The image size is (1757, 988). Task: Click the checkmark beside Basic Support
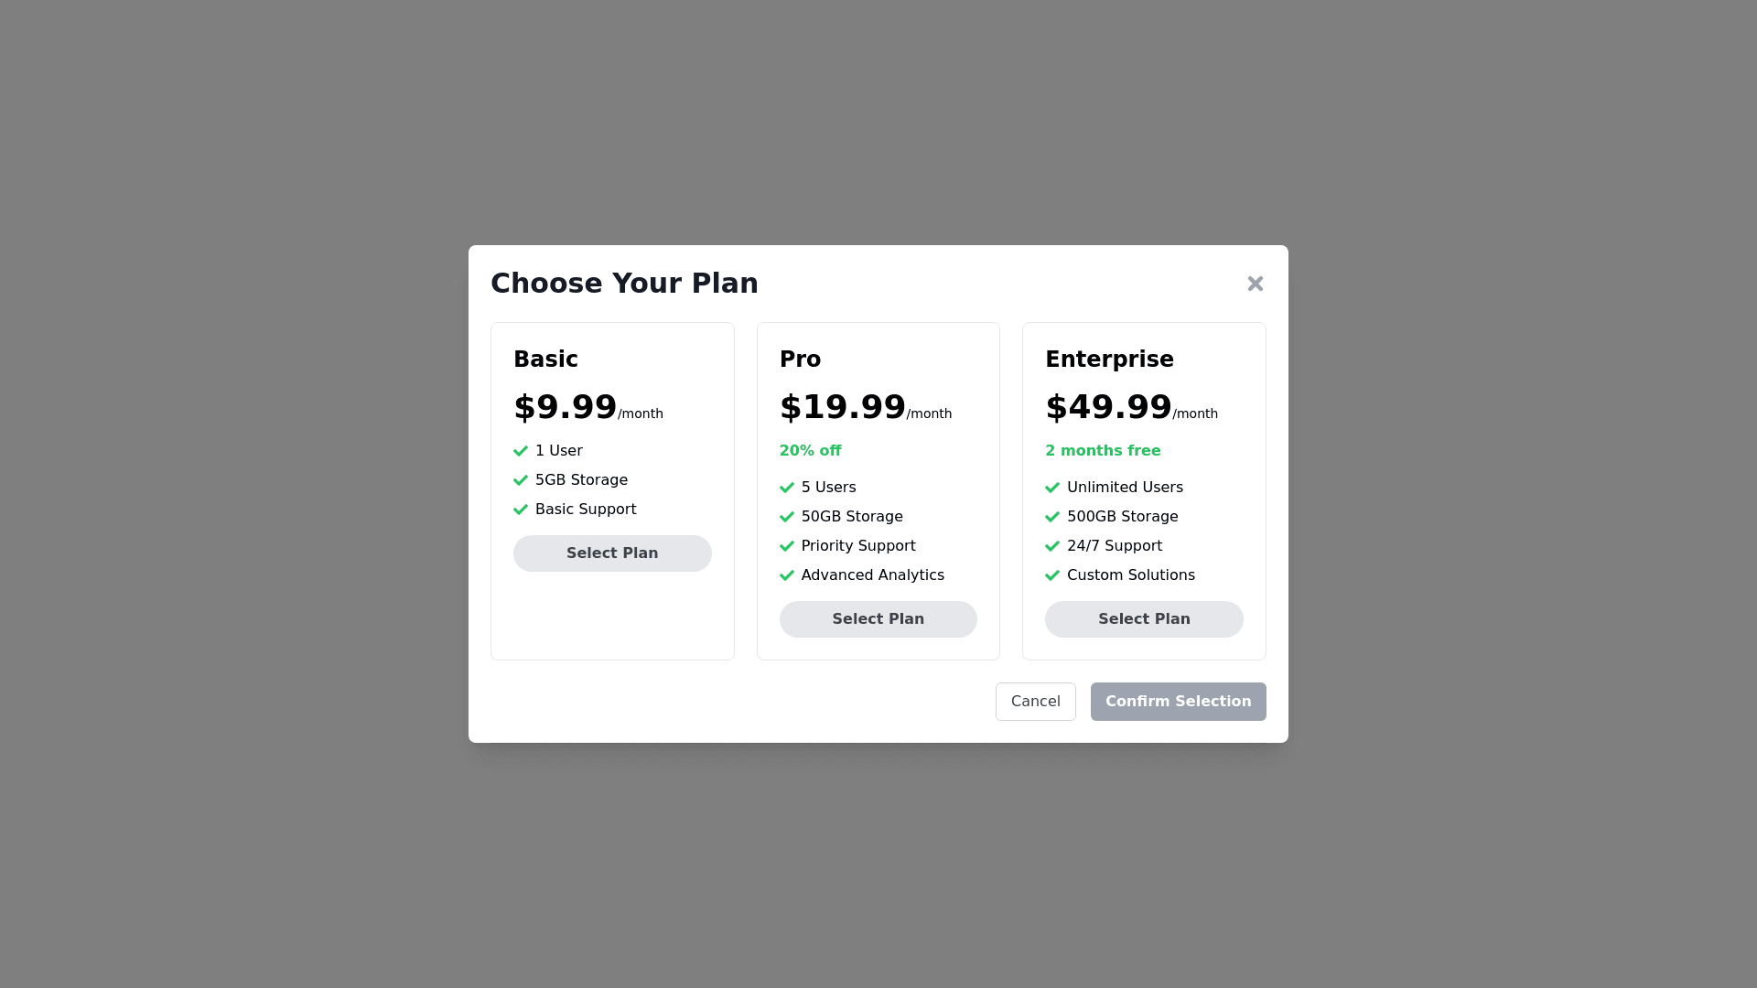click(521, 510)
